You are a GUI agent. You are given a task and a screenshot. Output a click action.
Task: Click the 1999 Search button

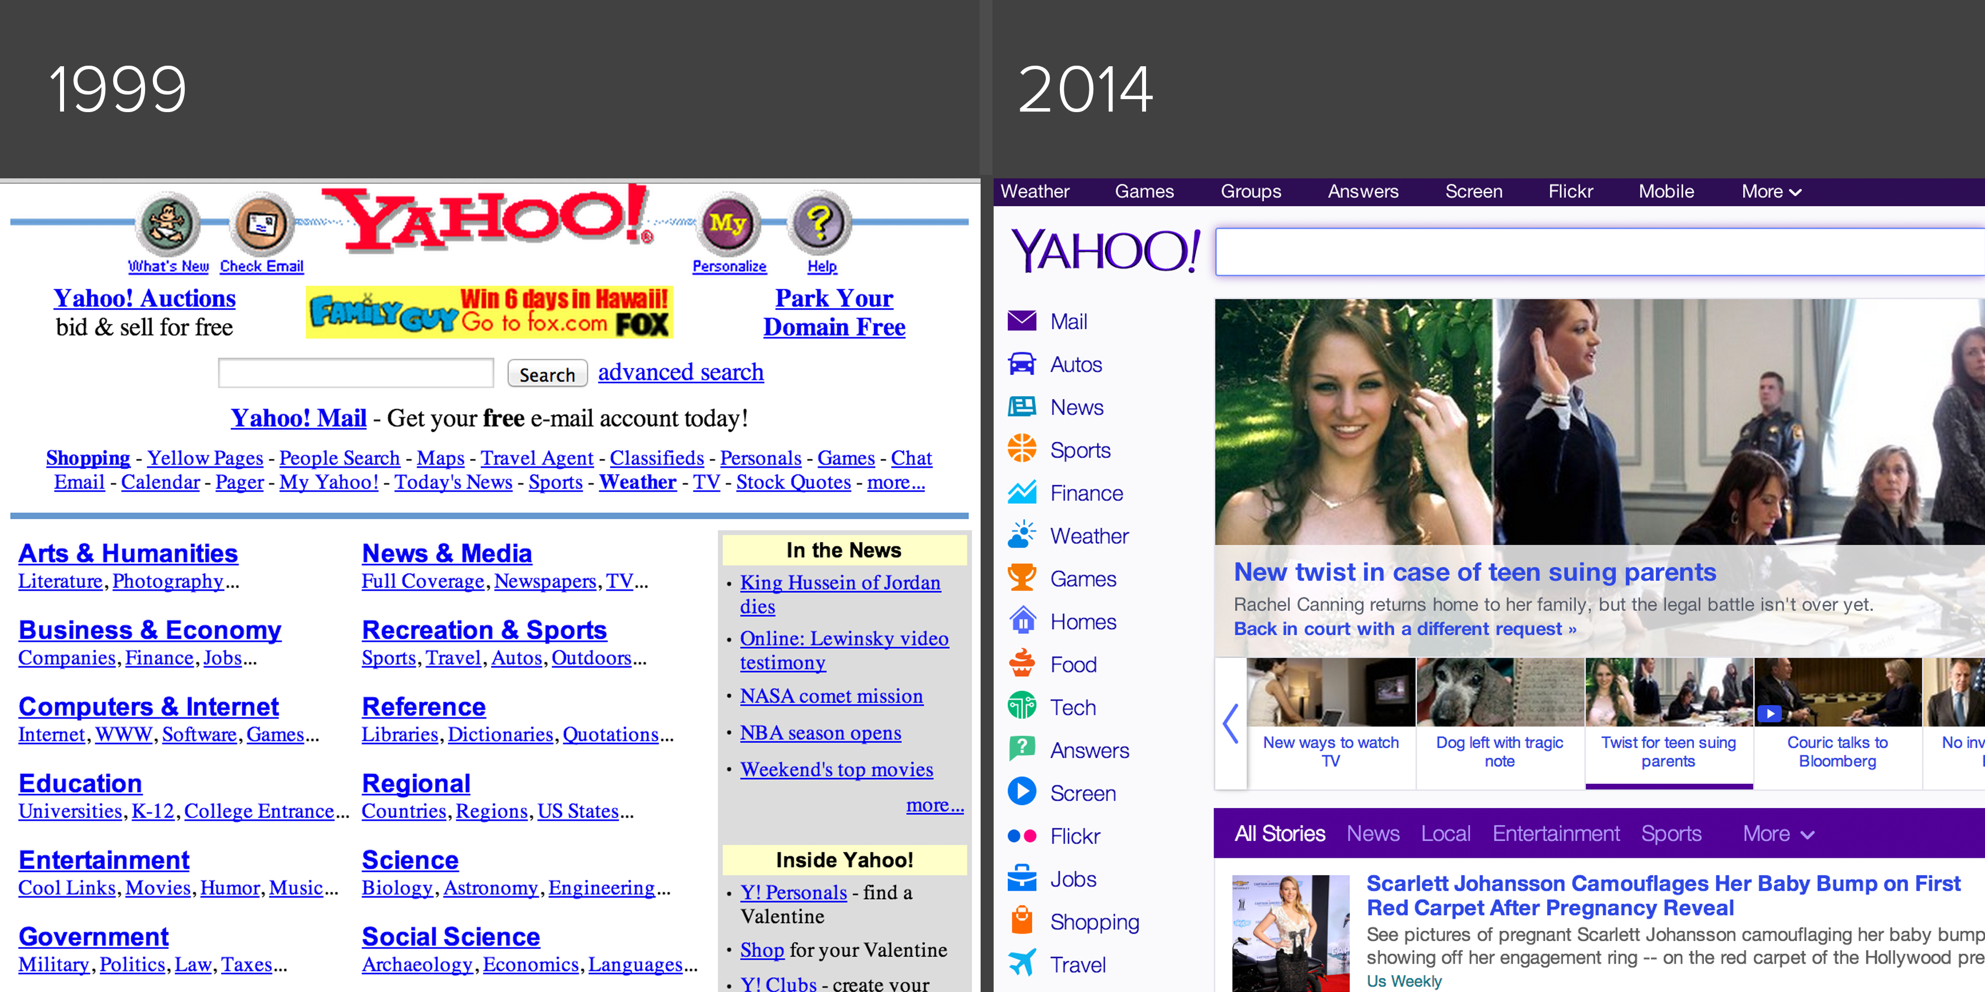point(547,374)
